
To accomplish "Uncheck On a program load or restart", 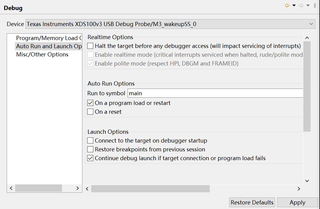I will pos(90,103).
